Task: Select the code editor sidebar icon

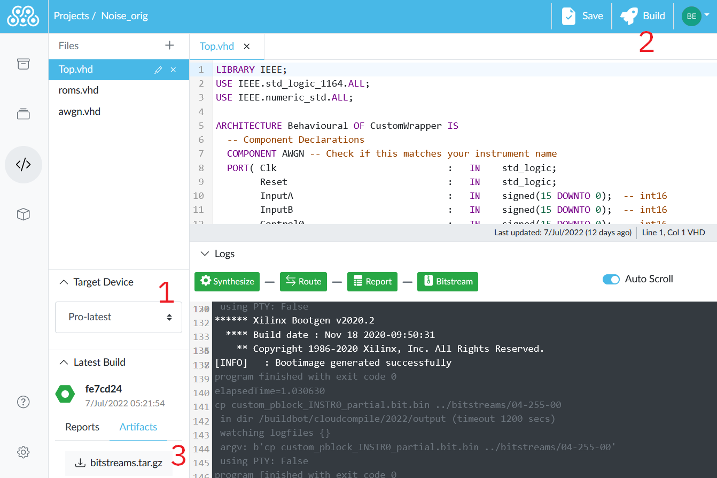Action: click(23, 164)
